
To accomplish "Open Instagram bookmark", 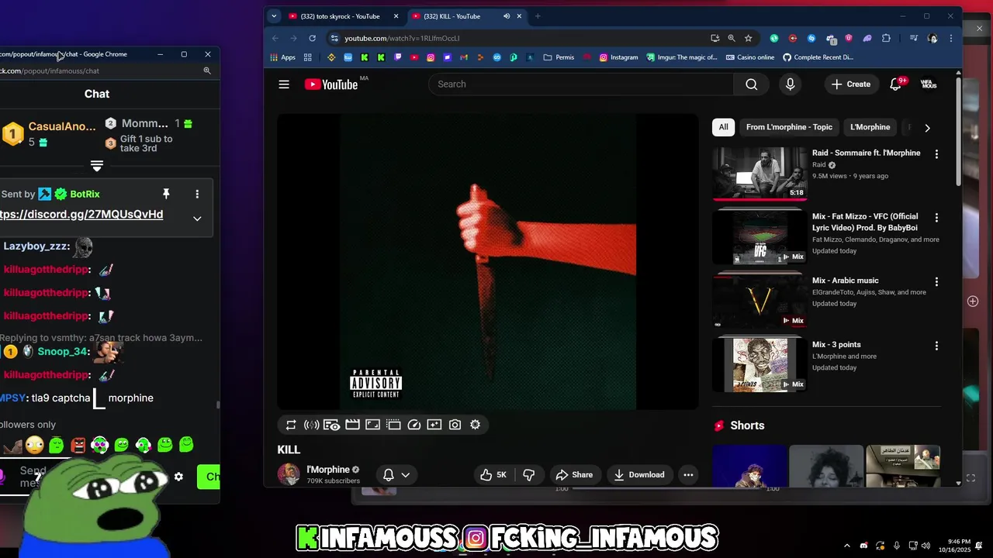I will click(618, 57).
